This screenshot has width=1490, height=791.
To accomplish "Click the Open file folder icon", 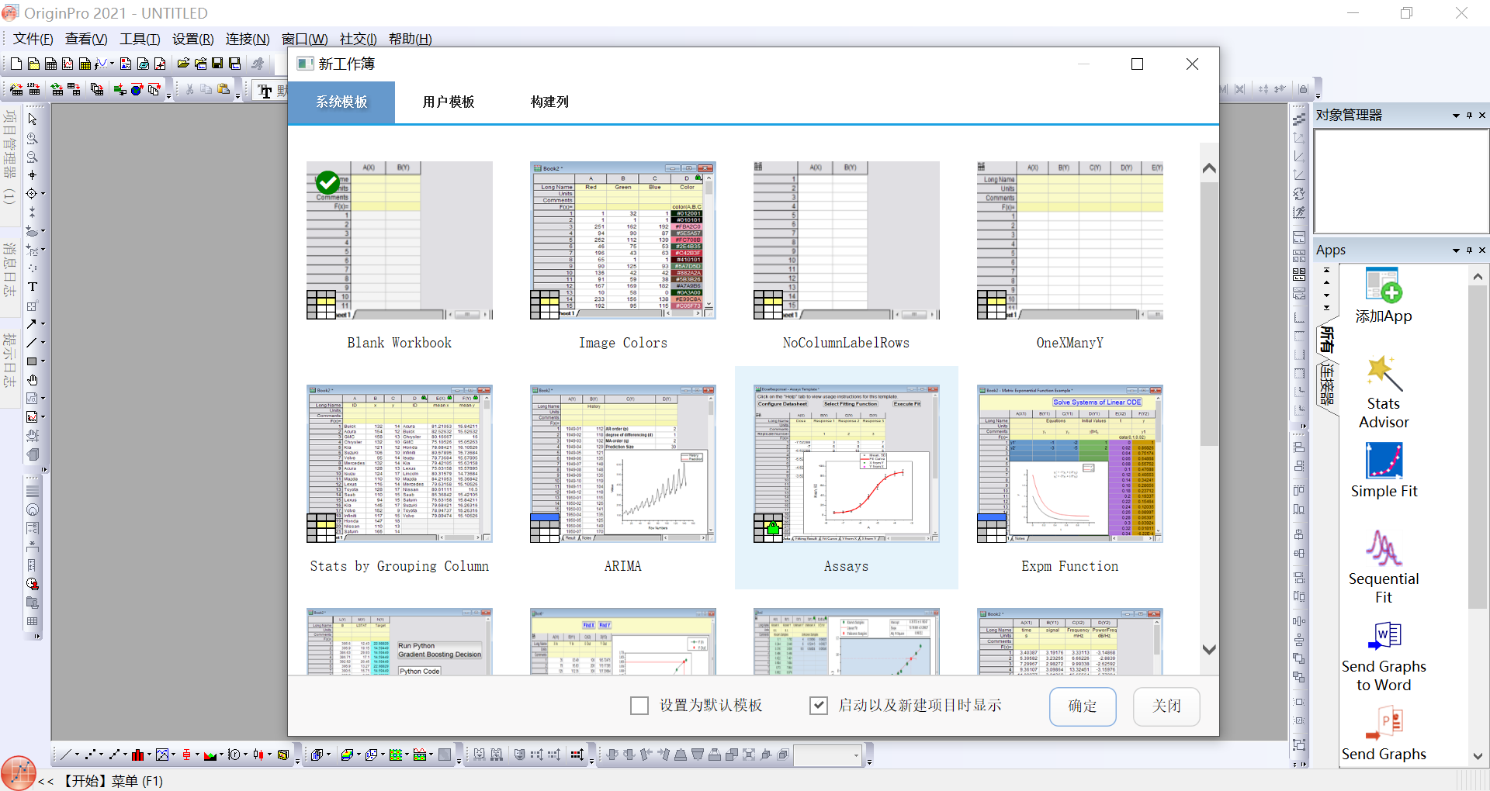I will coord(183,64).
